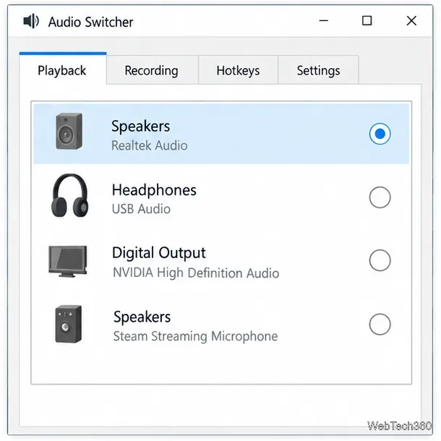441x441 pixels.
Task: Go to the Hotkeys tab
Action: 238,70
